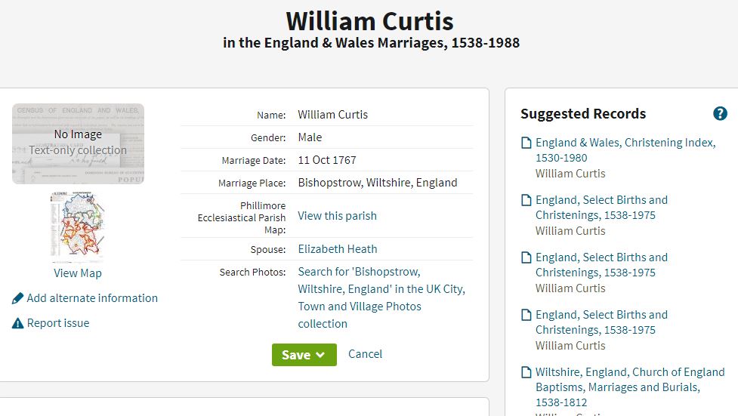This screenshot has width=738, height=416.
Task: Open England & Wales Christening Index record
Action: point(625,150)
